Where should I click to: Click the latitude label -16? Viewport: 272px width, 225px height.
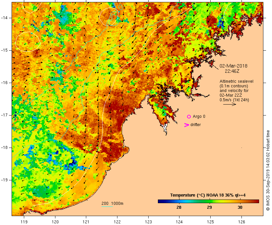tap(4, 83)
